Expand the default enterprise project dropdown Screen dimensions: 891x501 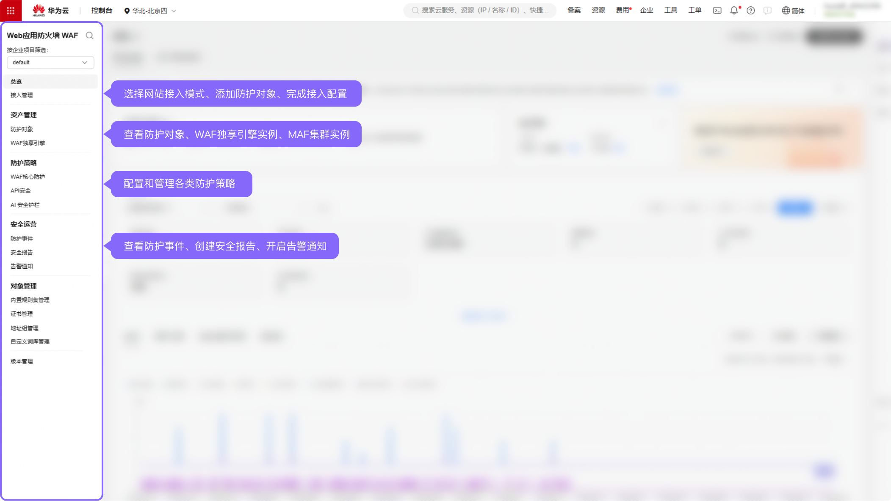[x=50, y=63]
